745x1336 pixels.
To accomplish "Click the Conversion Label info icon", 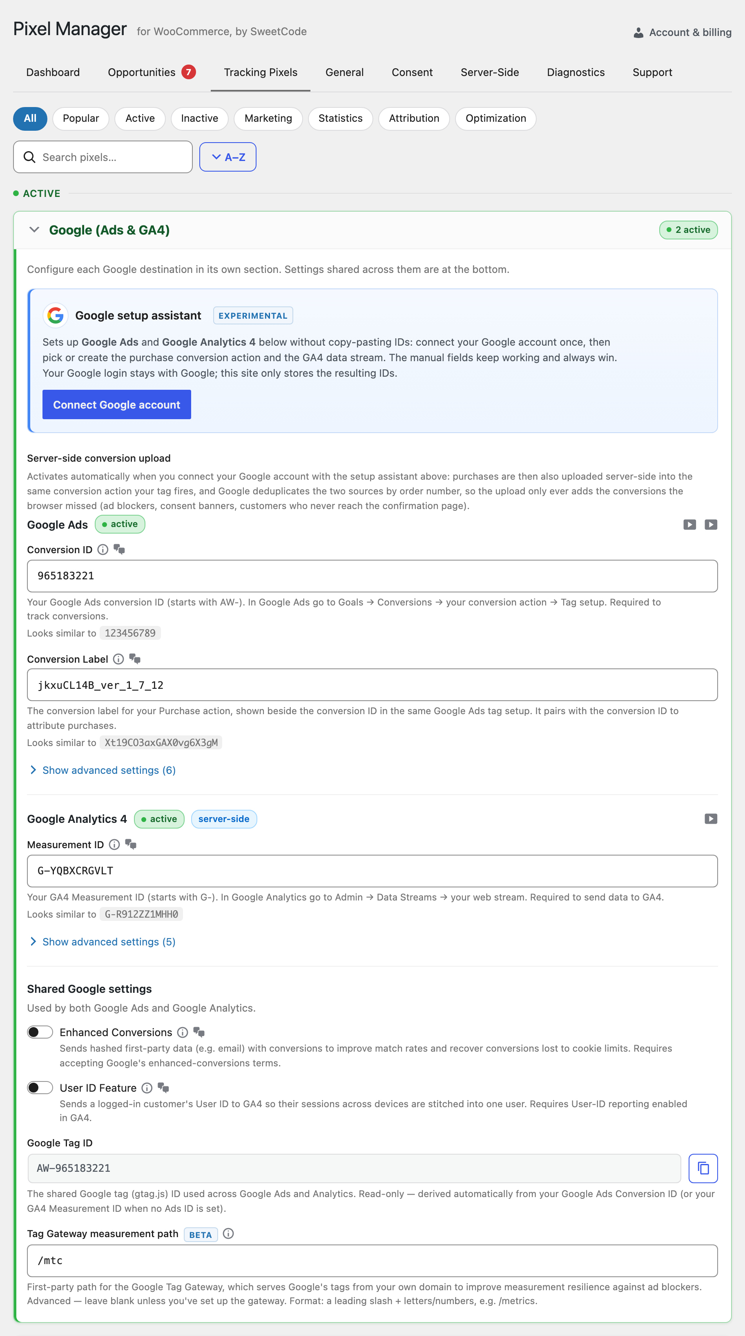I will [x=118, y=659].
